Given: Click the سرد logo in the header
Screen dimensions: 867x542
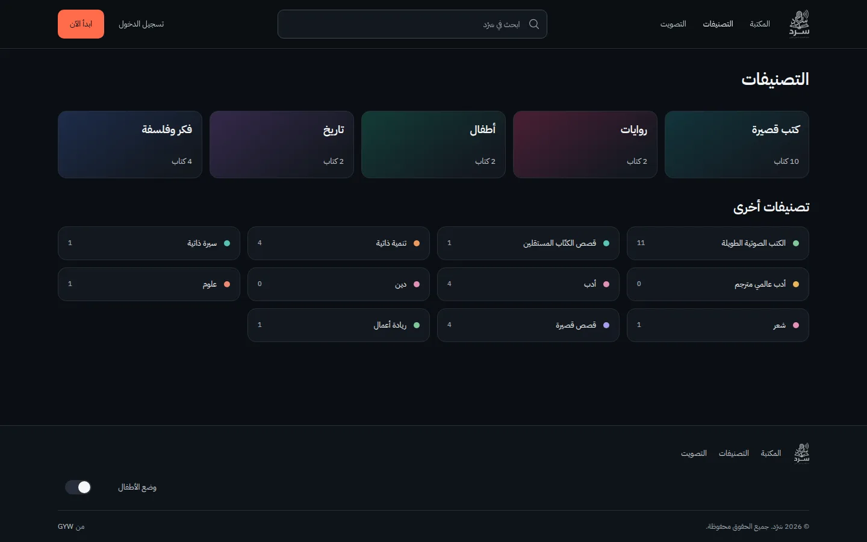Looking at the screenshot, I should pyautogui.click(x=800, y=24).
